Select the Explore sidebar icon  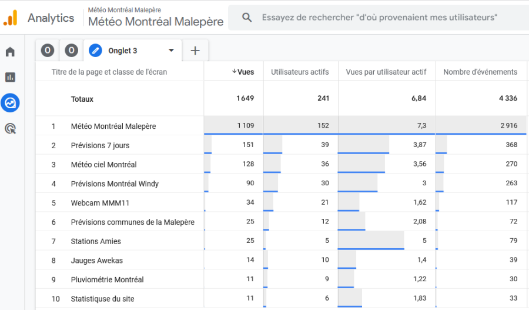click(x=10, y=103)
